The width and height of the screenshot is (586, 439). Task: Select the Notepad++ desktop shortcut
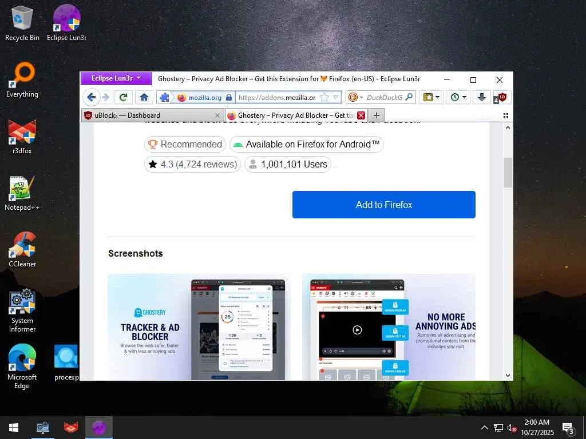pyautogui.click(x=22, y=194)
